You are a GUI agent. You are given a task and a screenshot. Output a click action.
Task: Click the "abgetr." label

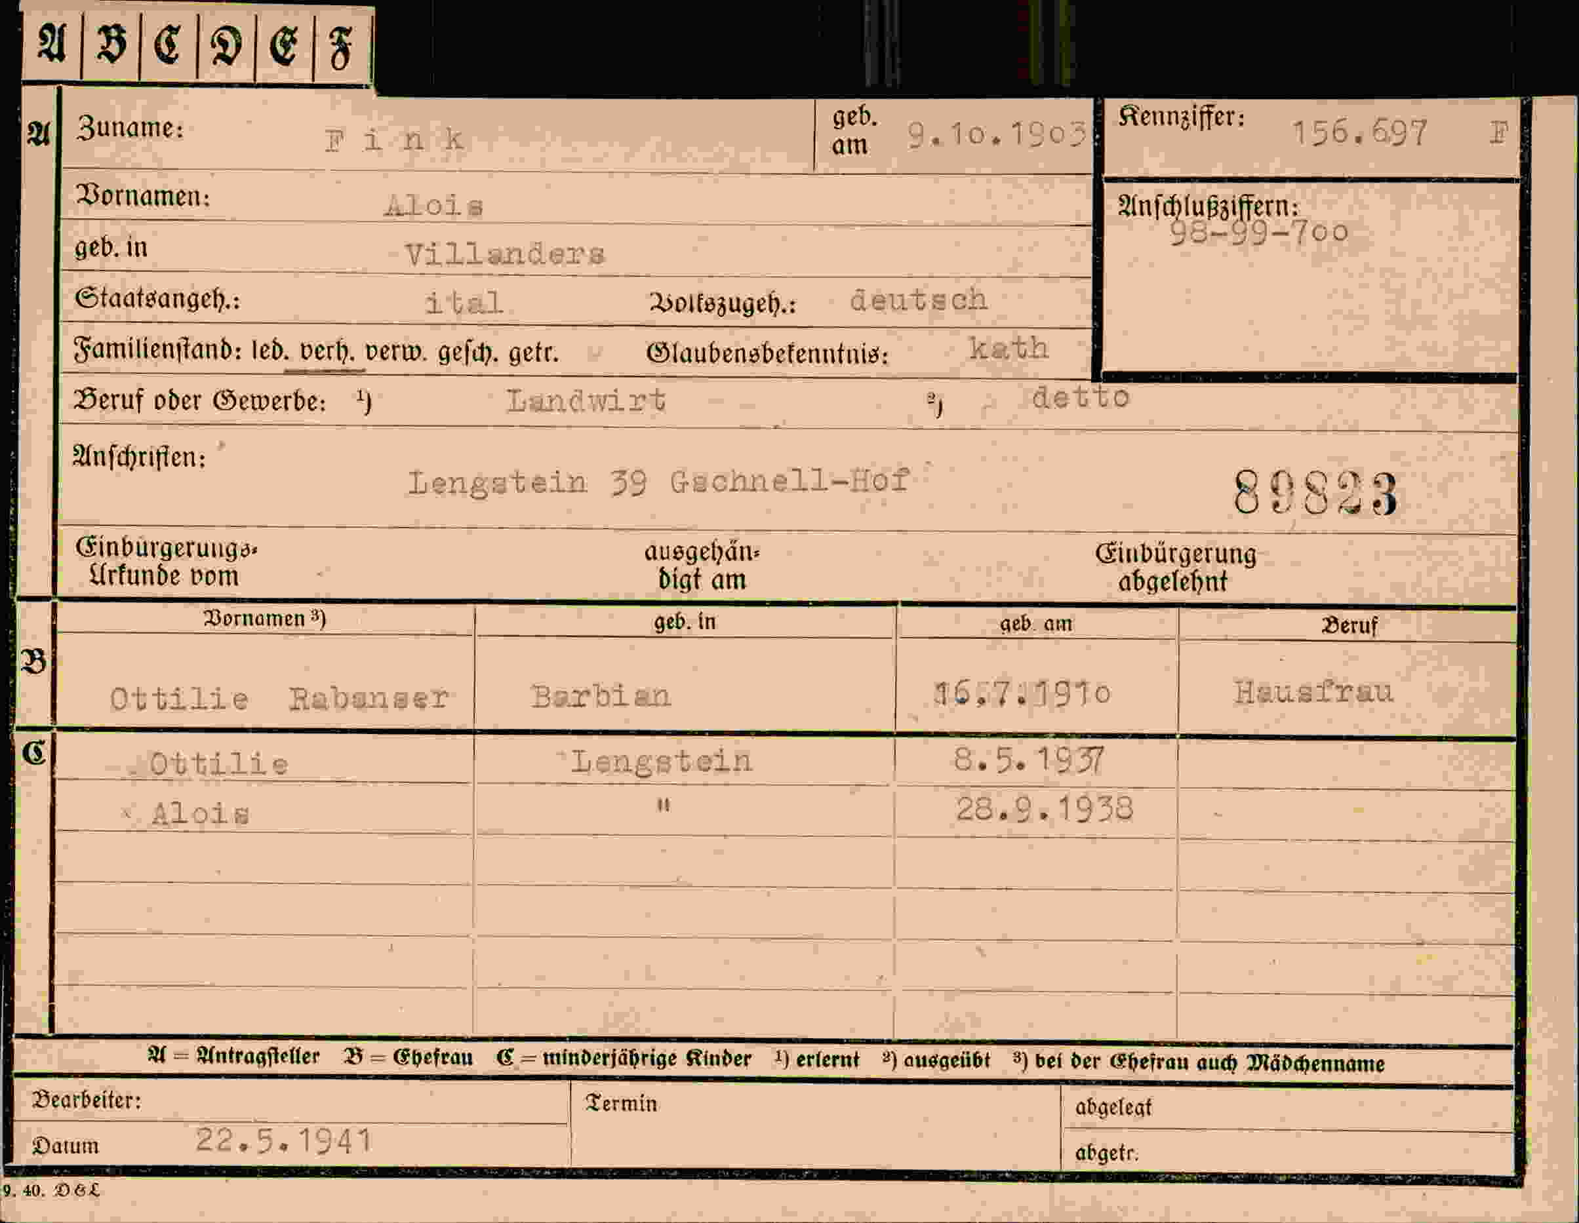[1106, 1153]
